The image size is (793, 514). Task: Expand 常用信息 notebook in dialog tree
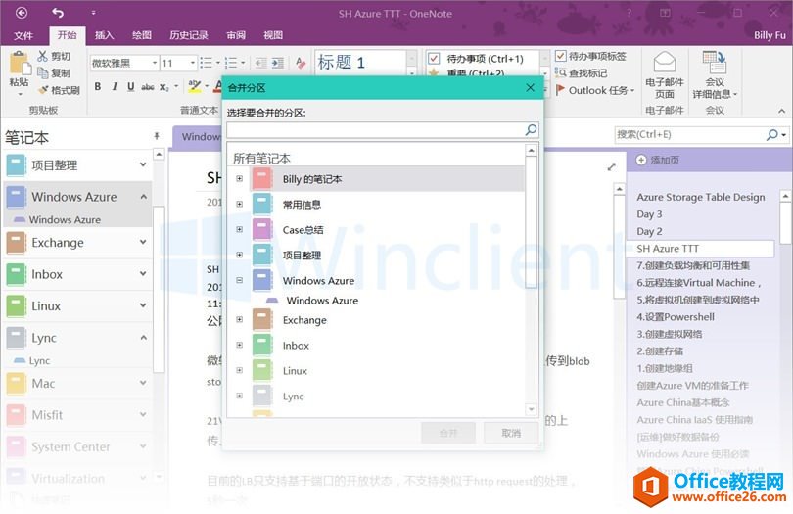[240, 204]
